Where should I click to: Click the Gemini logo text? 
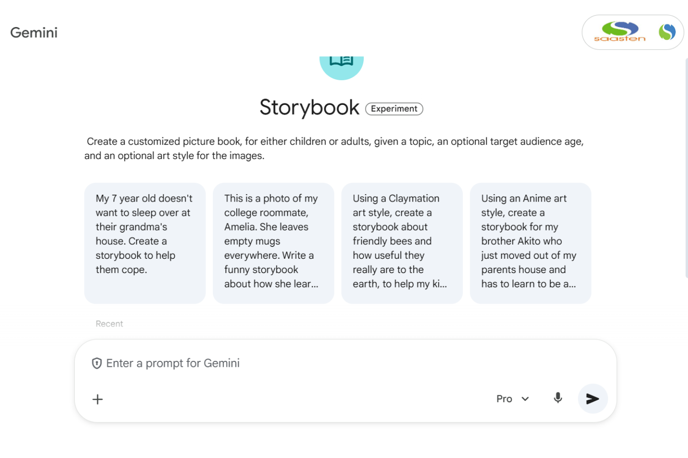click(34, 33)
